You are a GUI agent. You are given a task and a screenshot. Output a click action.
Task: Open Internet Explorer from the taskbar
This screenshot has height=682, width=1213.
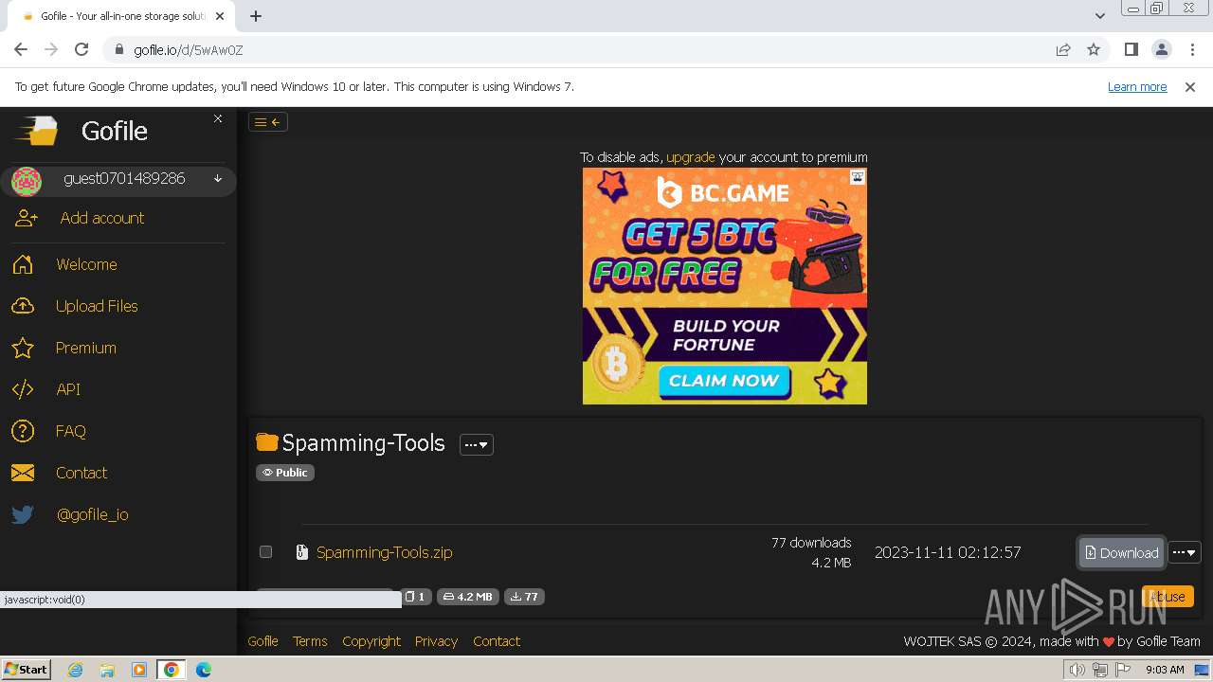click(x=75, y=670)
